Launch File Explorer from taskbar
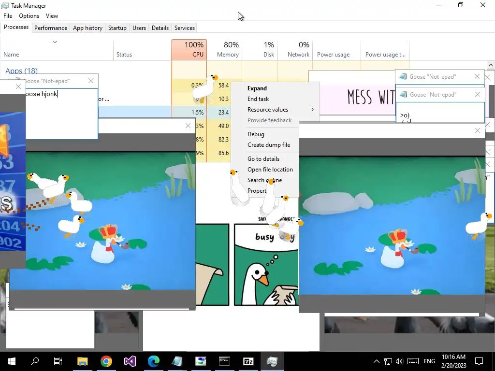This screenshot has height=371, width=495. pyautogui.click(x=82, y=361)
